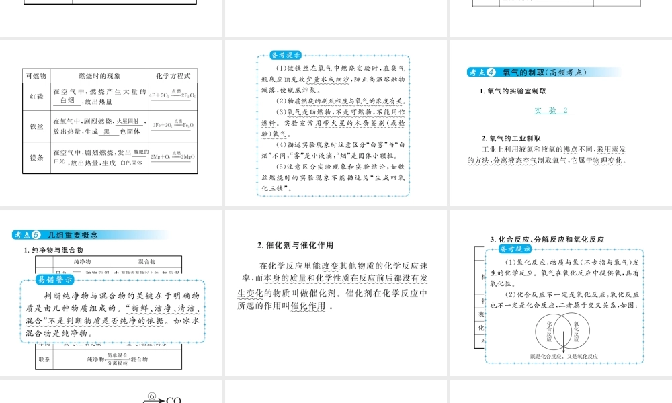Click '1. 纯净物与混合物' subheading
Viewport: 672px width, 403px height.
[54, 250]
